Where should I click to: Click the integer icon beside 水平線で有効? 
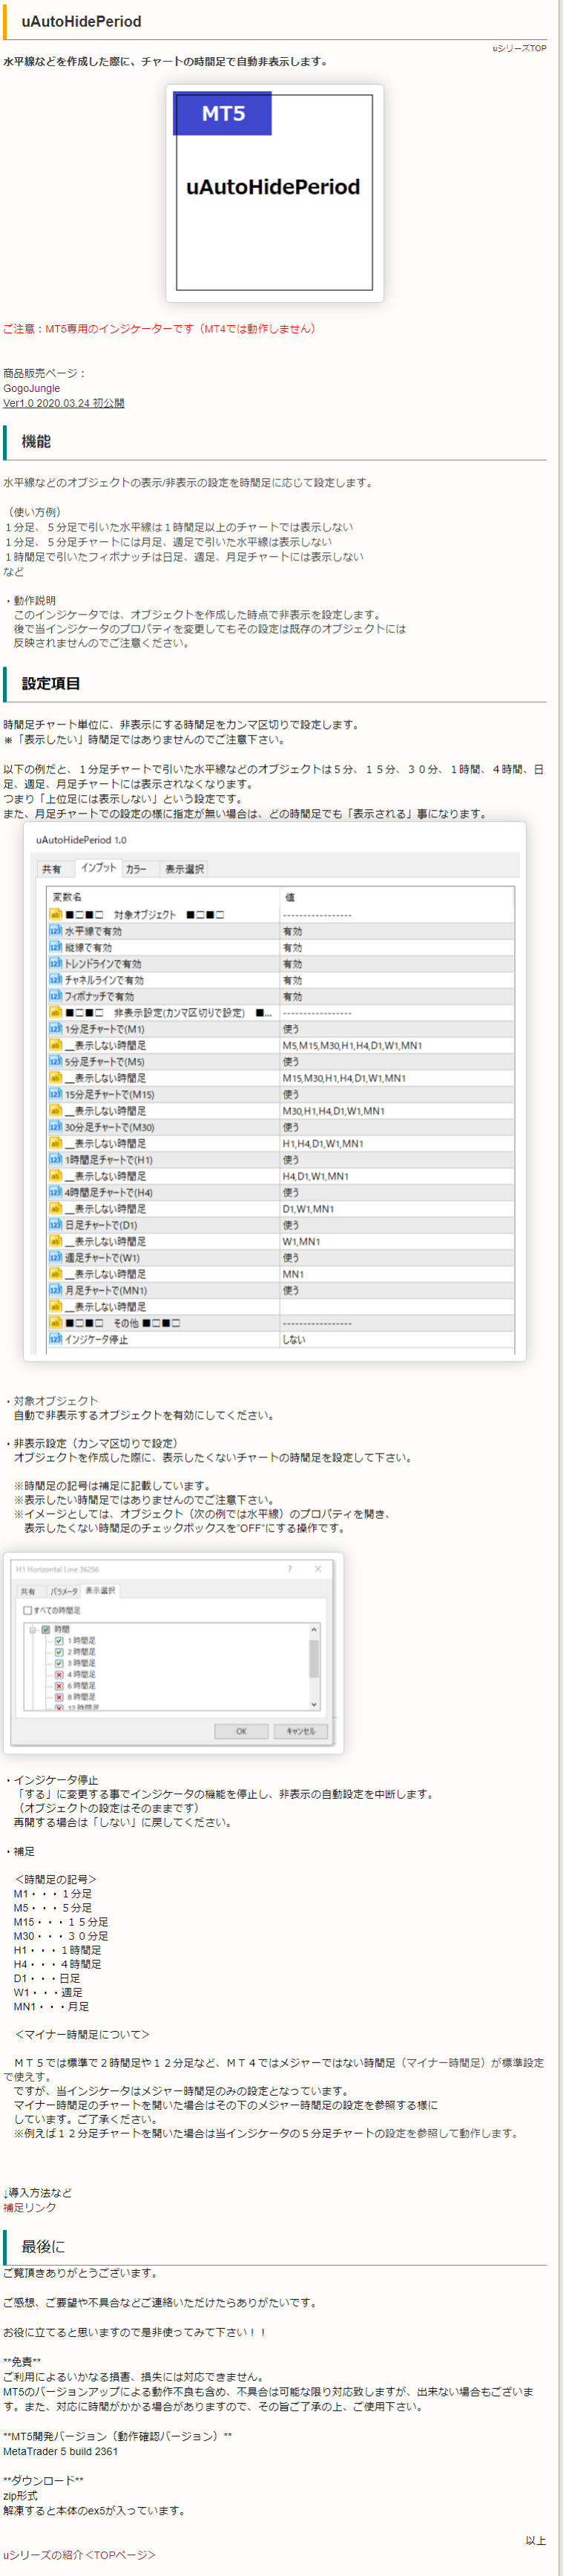tap(55, 931)
